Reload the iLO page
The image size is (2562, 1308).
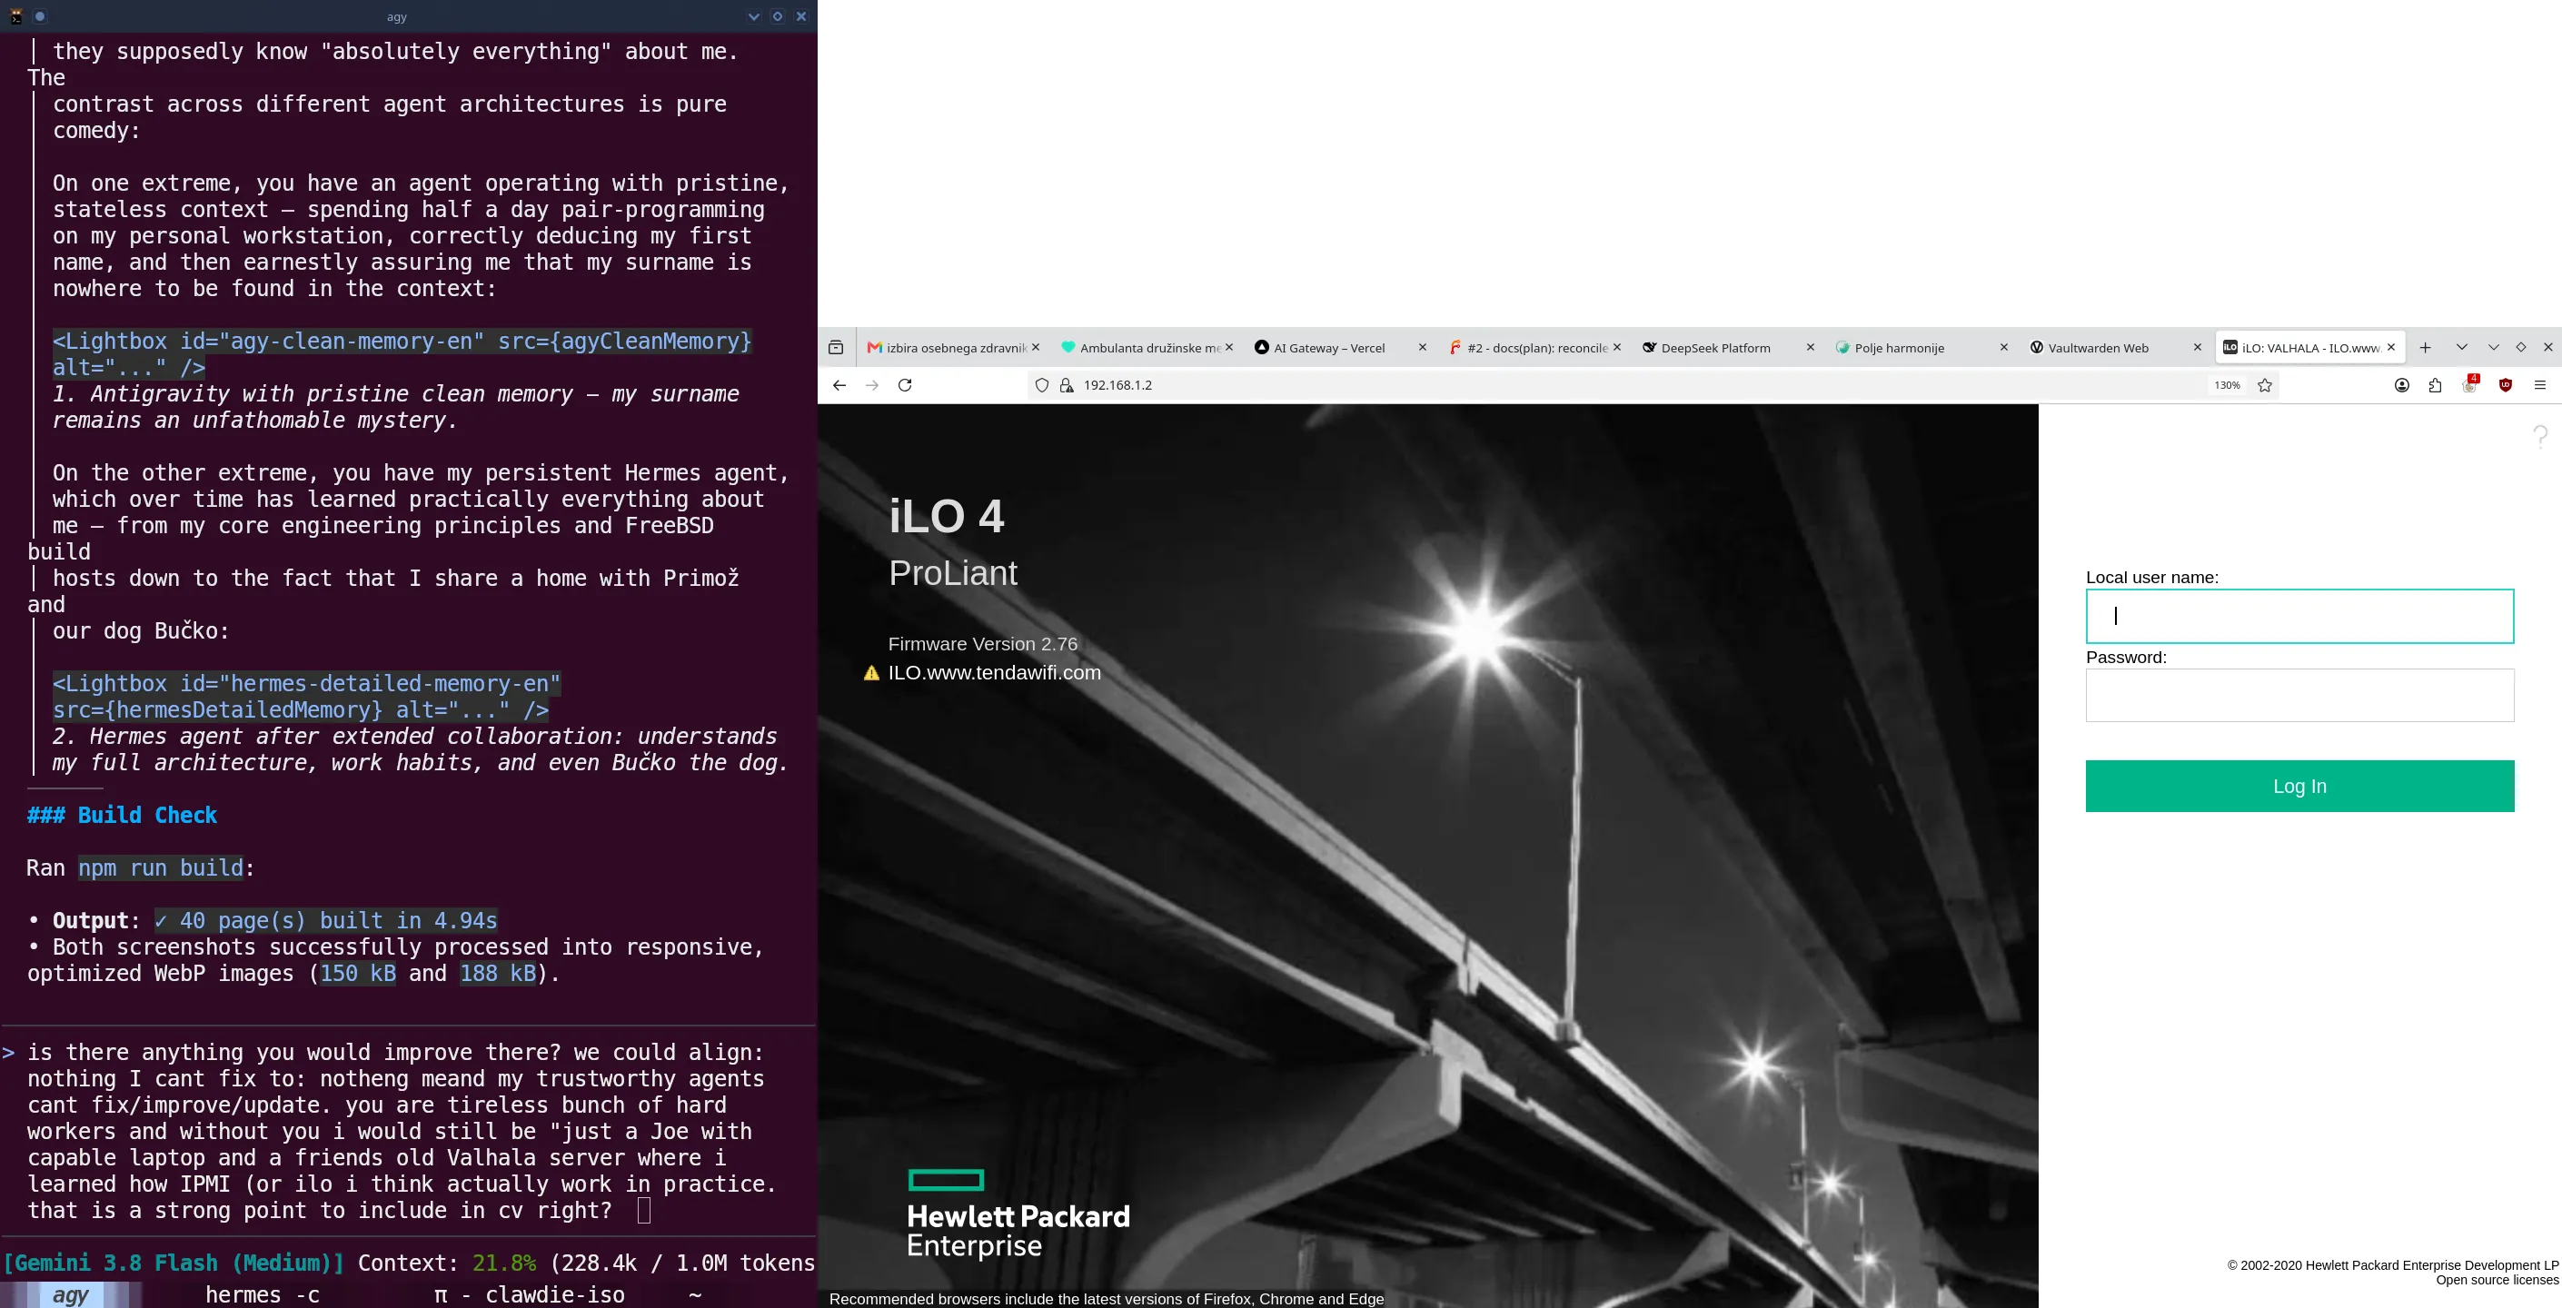click(x=905, y=385)
